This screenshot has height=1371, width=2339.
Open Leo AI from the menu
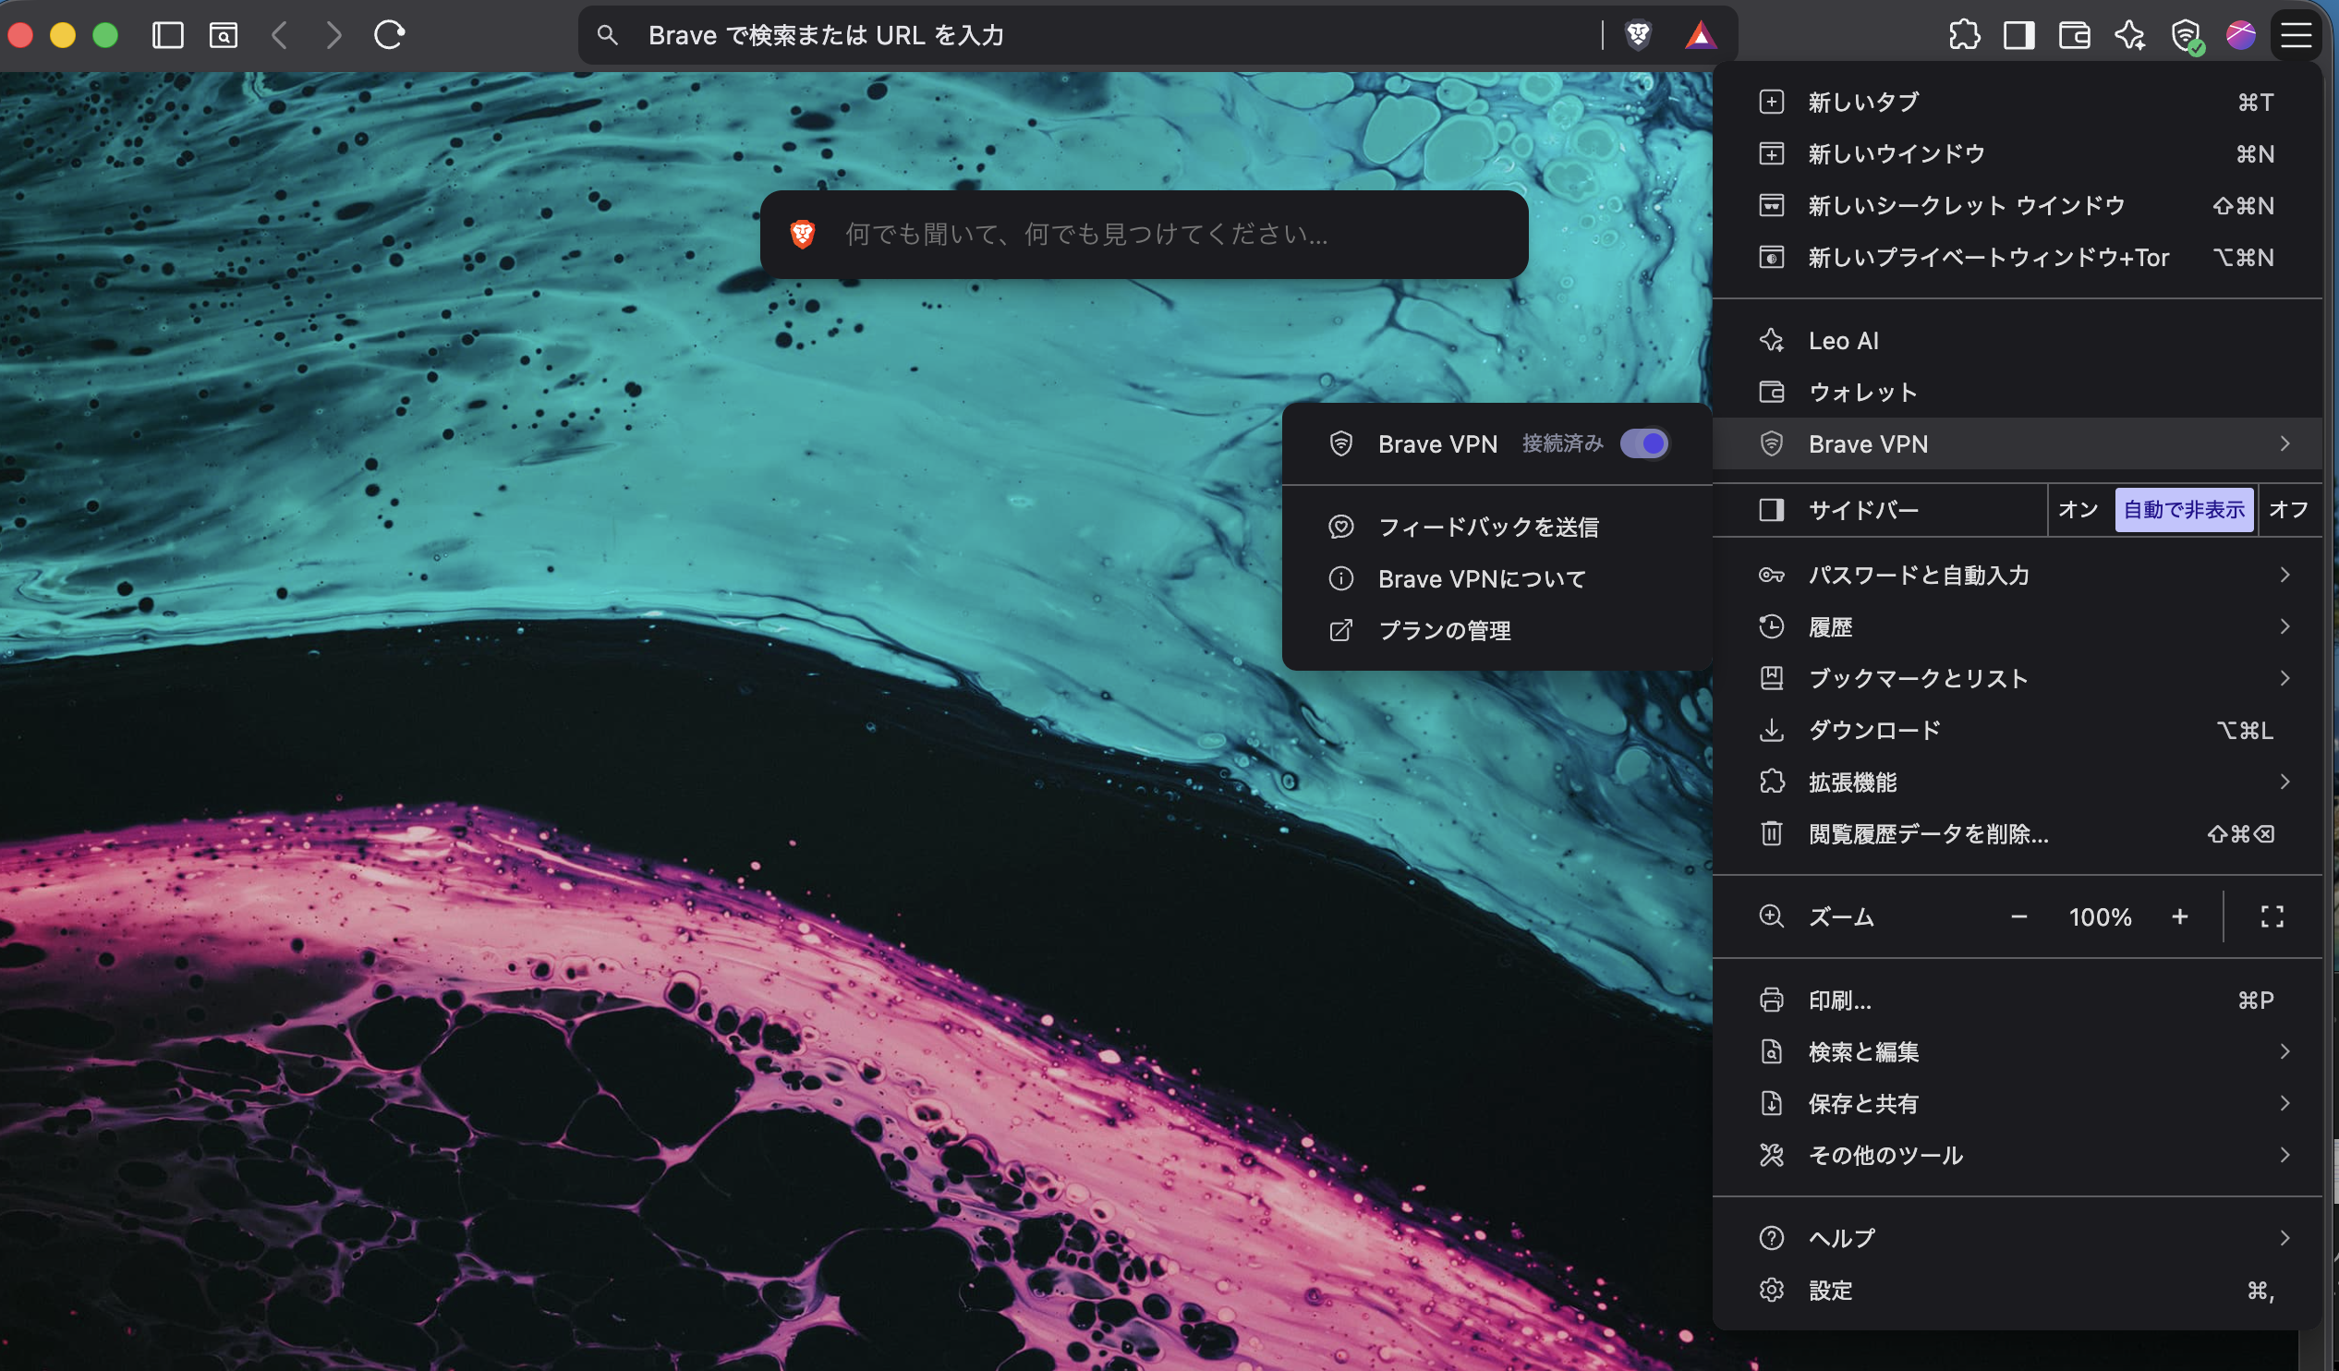[2017, 341]
